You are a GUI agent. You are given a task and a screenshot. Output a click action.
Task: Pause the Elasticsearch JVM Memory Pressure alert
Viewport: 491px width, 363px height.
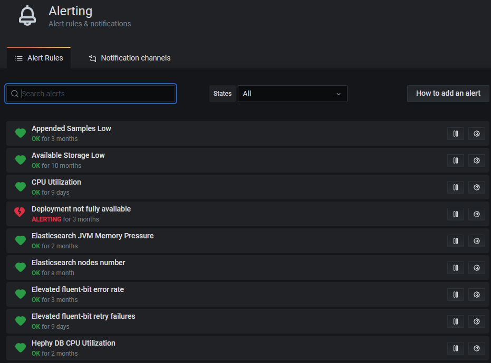(x=456, y=241)
